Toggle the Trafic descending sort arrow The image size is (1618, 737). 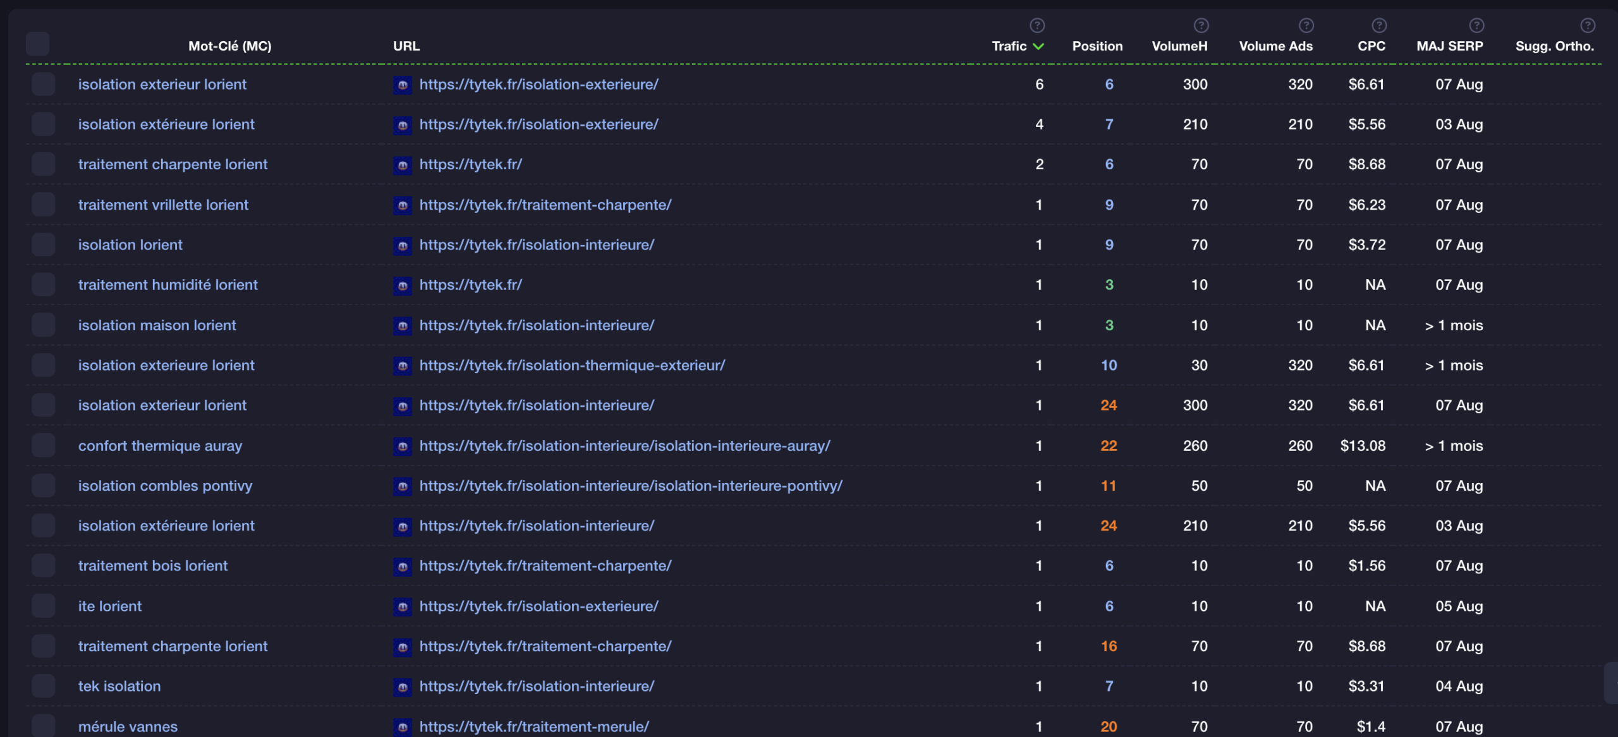pos(1038,46)
